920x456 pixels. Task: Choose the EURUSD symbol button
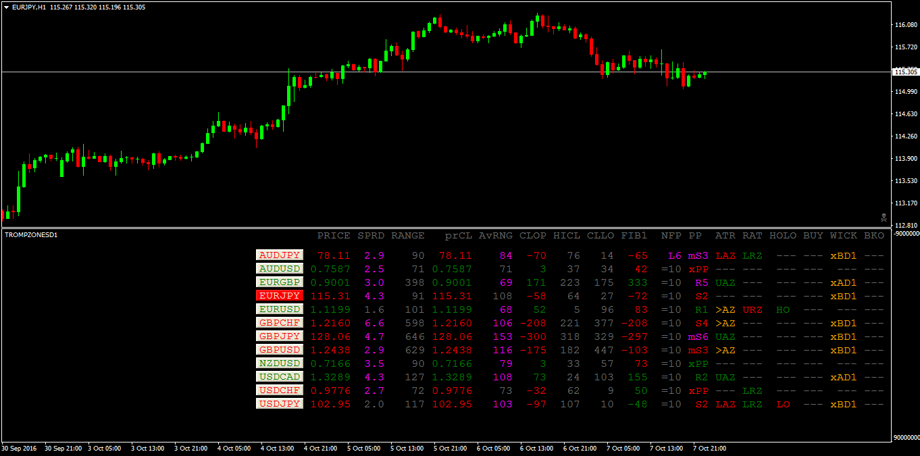[280, 309]
